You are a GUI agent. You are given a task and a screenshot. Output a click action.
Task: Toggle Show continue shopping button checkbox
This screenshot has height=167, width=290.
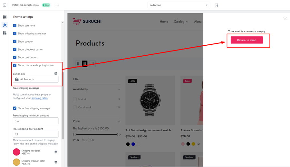pyautogui.click(x=15, y=65)
